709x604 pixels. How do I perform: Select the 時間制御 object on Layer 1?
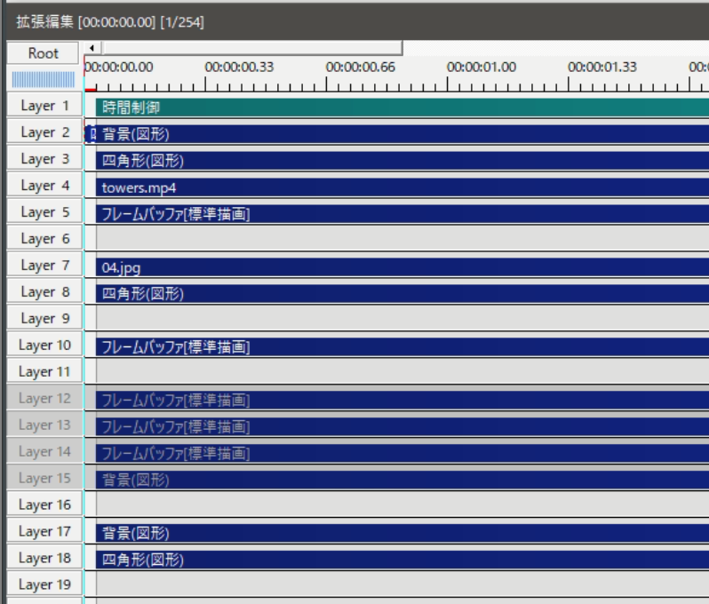click(402, 107)
